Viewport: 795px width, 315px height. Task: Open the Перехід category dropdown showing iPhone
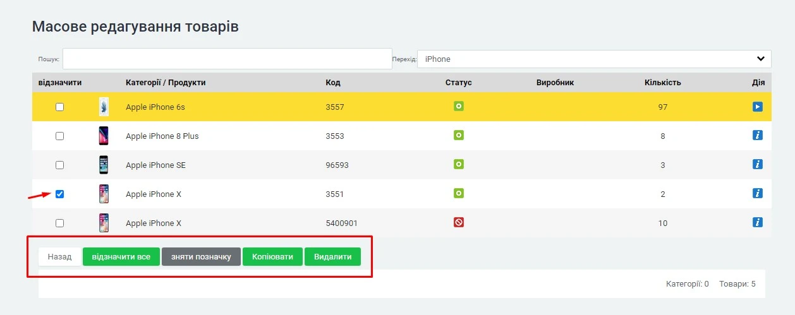pos(593,59)
